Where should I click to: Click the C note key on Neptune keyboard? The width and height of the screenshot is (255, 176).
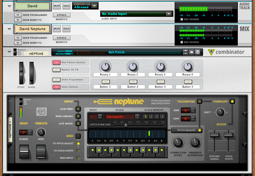tap(93, 152)
